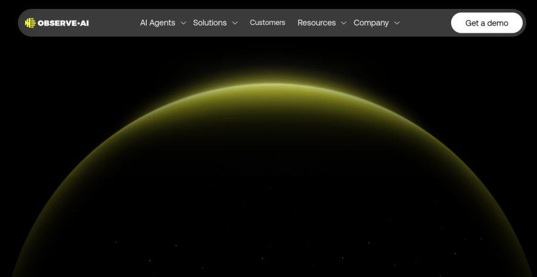The height and width of the screenshot is (277, 537).
Task: Open the AI Agents menu
Action: pyautogui.click(x=158, y=23)
